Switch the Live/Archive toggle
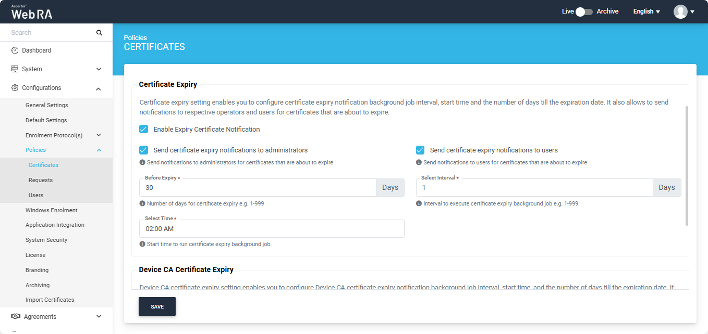The image size is (708, 334). 584,11
